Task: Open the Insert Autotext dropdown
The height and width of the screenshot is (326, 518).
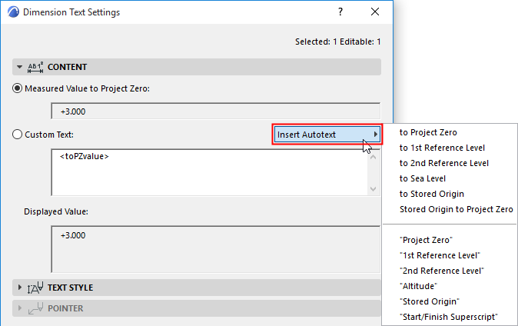Action: (328, 135)
